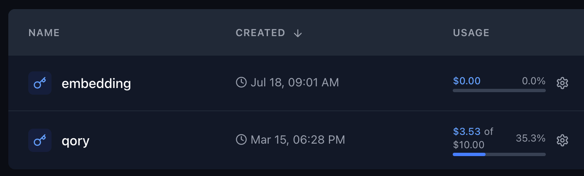Open settings gear for embedding key

(x=562, y=83)
